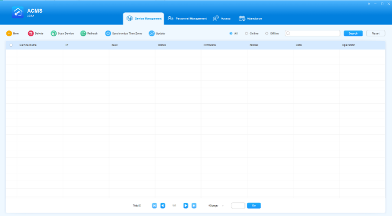Viewport: 392px width, 216px height.
Task: Open the Access tab
Action: 221,18
